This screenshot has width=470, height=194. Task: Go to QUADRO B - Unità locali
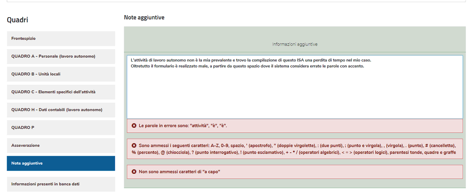tap(61, 74)
